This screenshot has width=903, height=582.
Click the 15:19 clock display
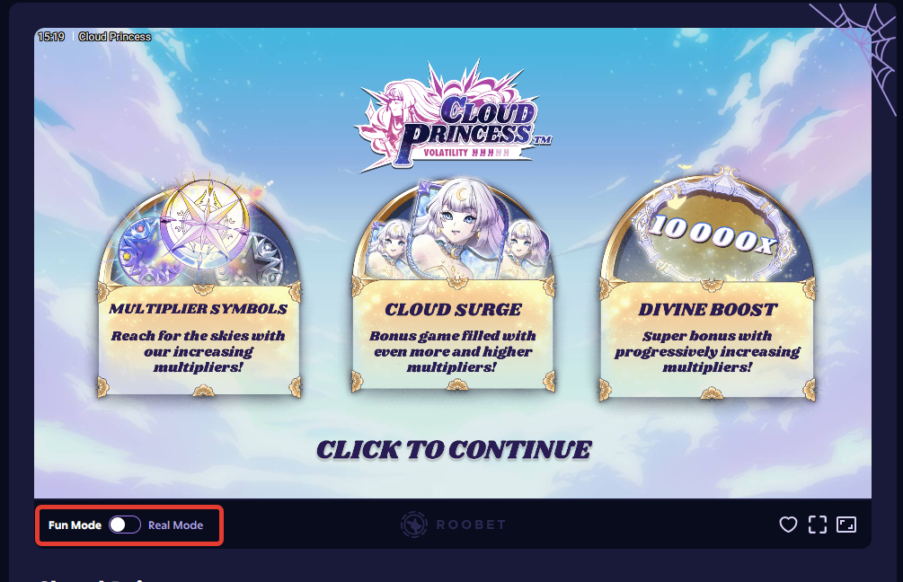[51, 37]
